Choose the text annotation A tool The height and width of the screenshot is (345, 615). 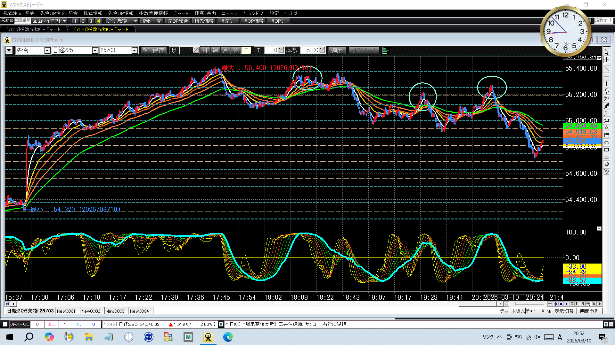click(607, 128)
